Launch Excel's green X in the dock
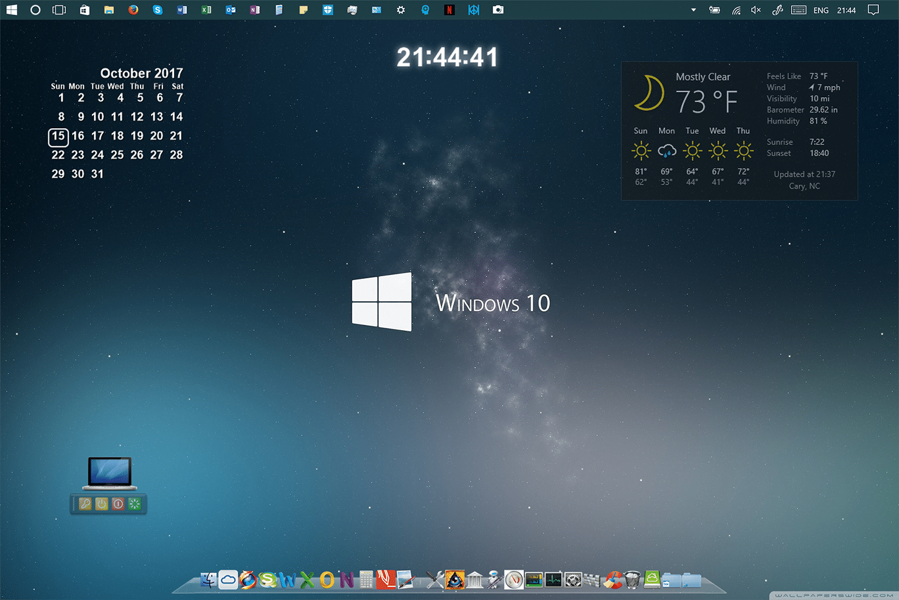The height and width of the screenshot is (600, 899). [x=307, y=580]
